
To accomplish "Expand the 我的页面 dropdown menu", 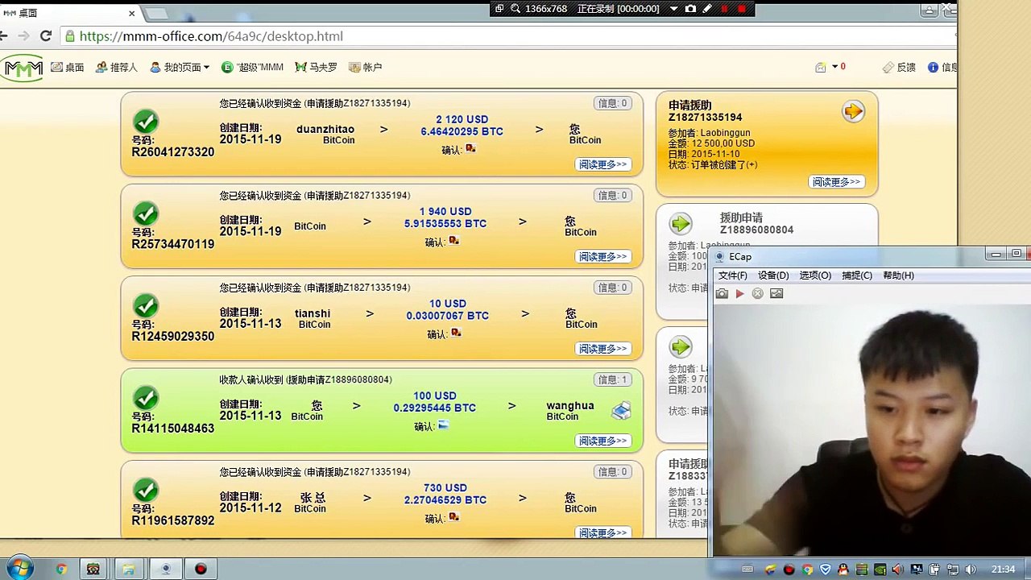I will (x=180, y=68).
